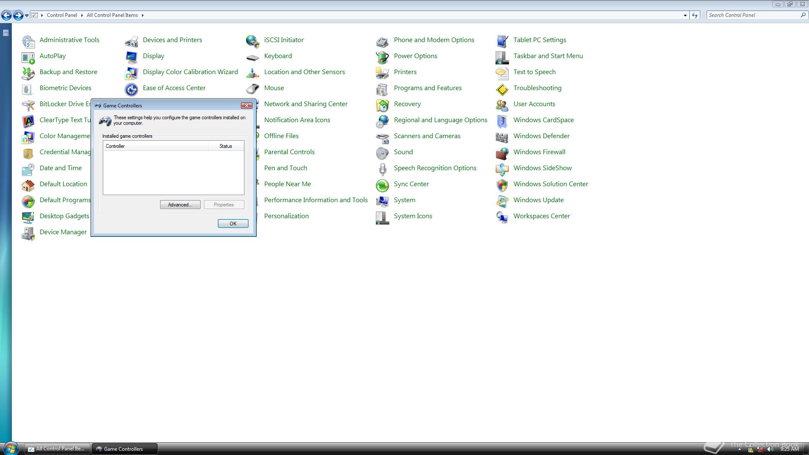Click the Device Manager icon
809x455 pixels.
point(28,233)
